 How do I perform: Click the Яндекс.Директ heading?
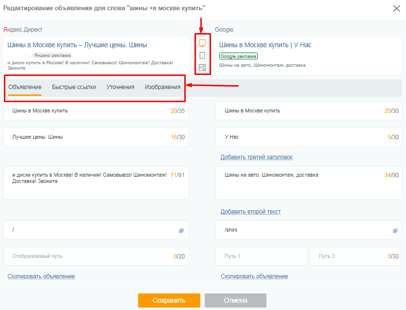23,30
